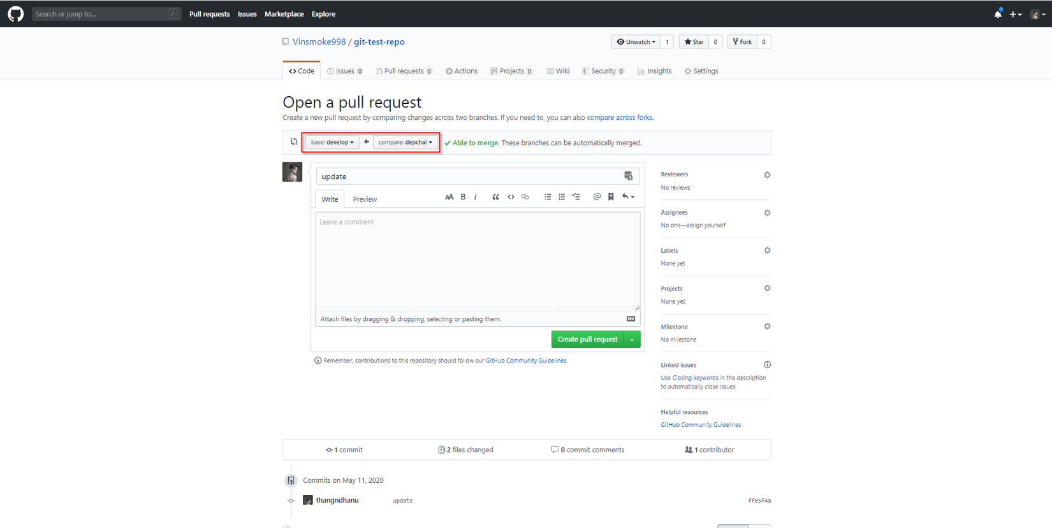The height and width of the screenshot is (528, 1052).
Task: Switch to the repository Issues tab
Action: tap(345, 71)
